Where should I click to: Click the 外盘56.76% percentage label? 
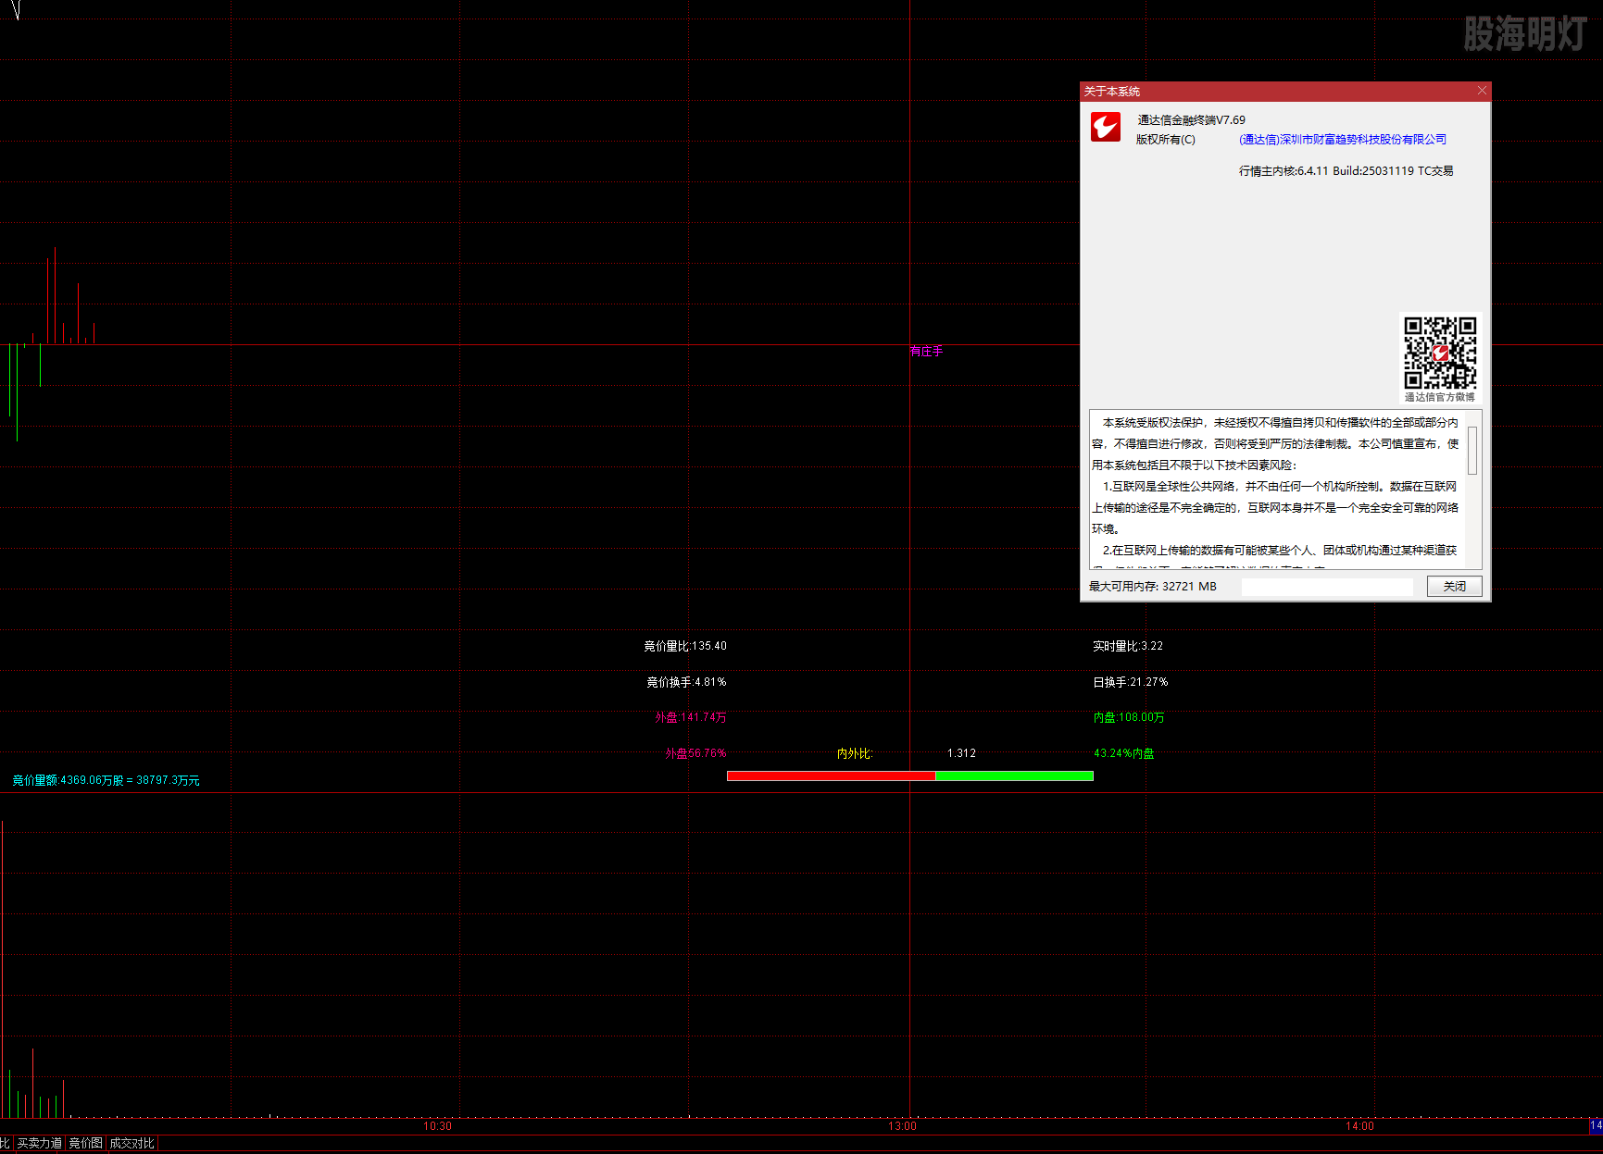coord(695,753)
